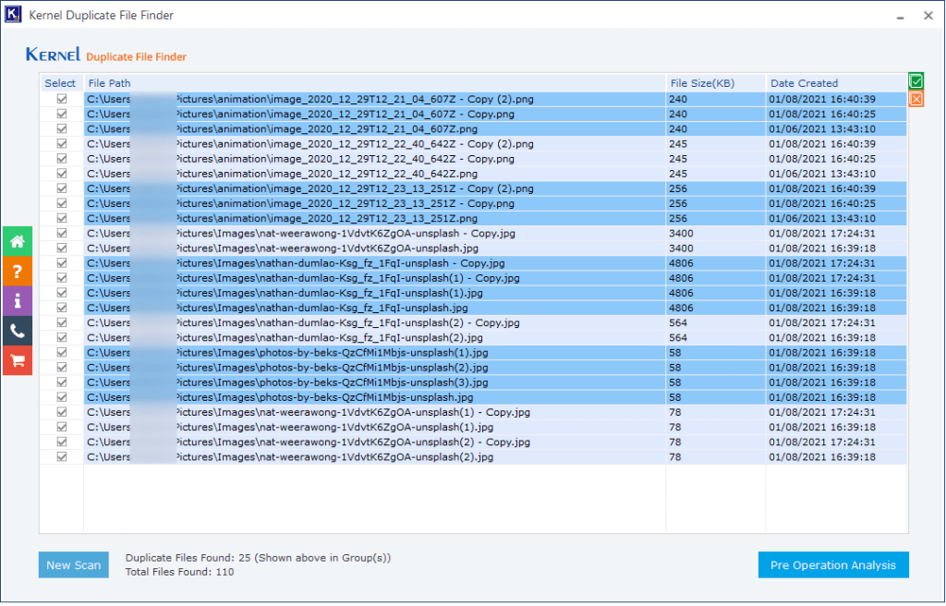The image size is (946, 606).
Task: Open Help via orange question mark icon
Action: click(18, 271)
